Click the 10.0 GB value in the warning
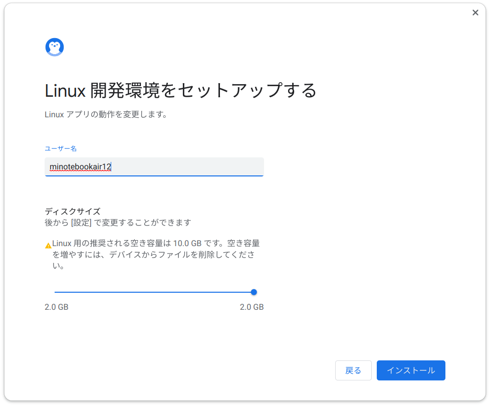The image size is (490, 406). click(x=187, y=243)
